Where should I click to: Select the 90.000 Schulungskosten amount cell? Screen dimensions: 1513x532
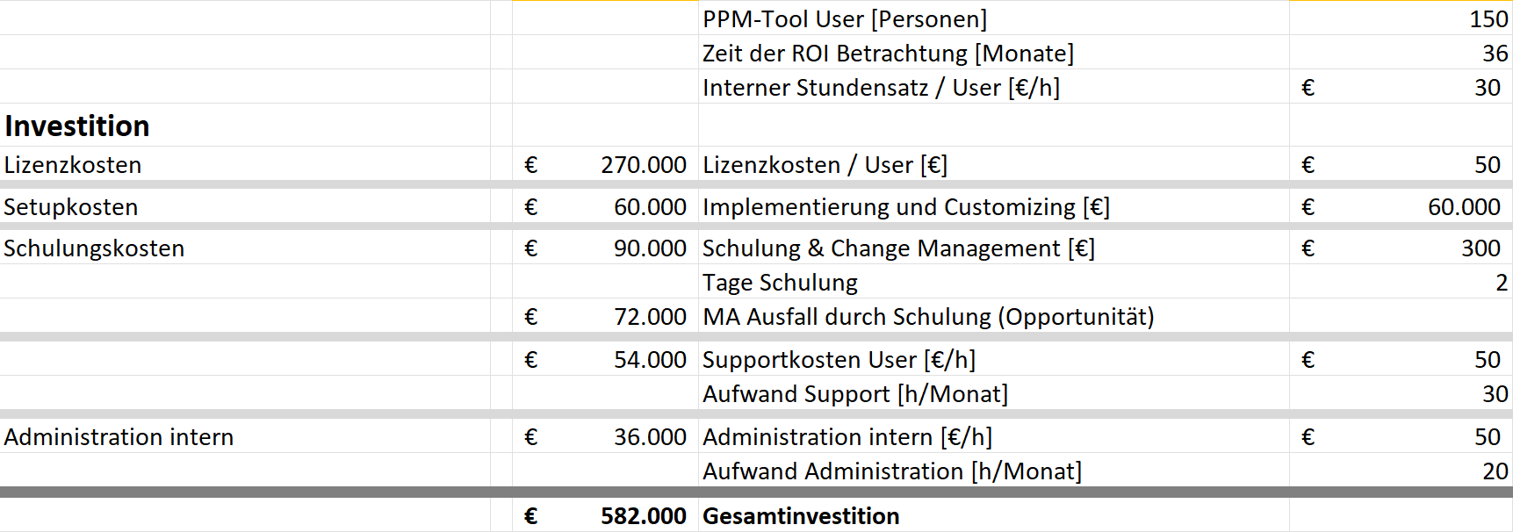649,248
